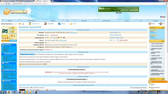
Task: Click the advertiser's star rating icon
Action: tap(49, 38)
